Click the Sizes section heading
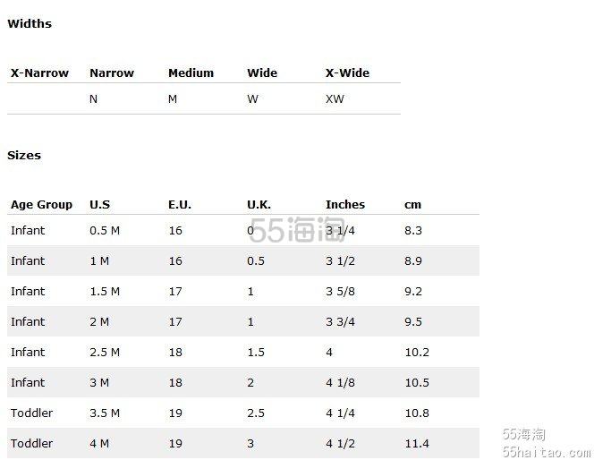 pyautogui.click(x=24, y=156)
